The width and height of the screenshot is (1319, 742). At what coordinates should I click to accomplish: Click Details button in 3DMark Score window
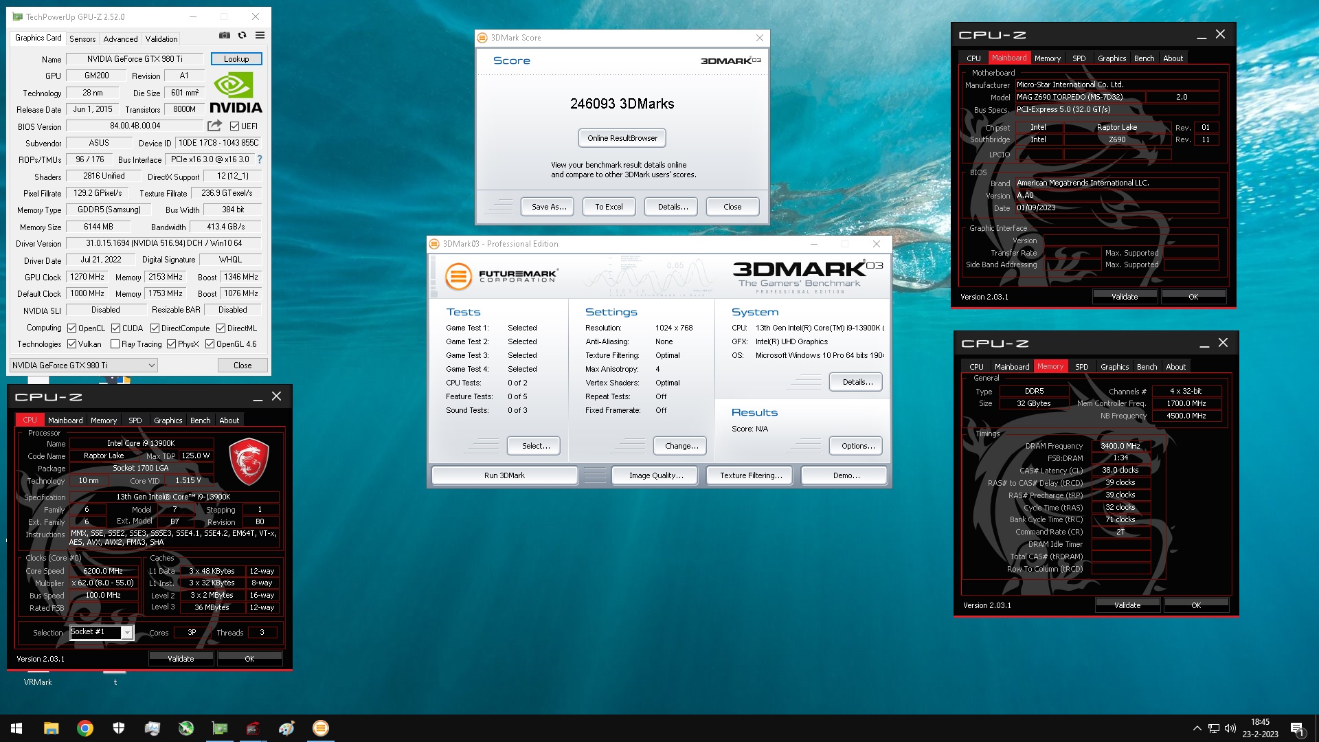[x=673, y=207]
